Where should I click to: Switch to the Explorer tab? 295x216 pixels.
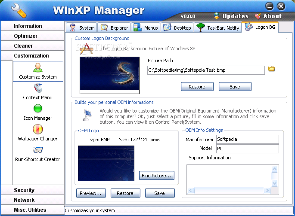point(114,27)
